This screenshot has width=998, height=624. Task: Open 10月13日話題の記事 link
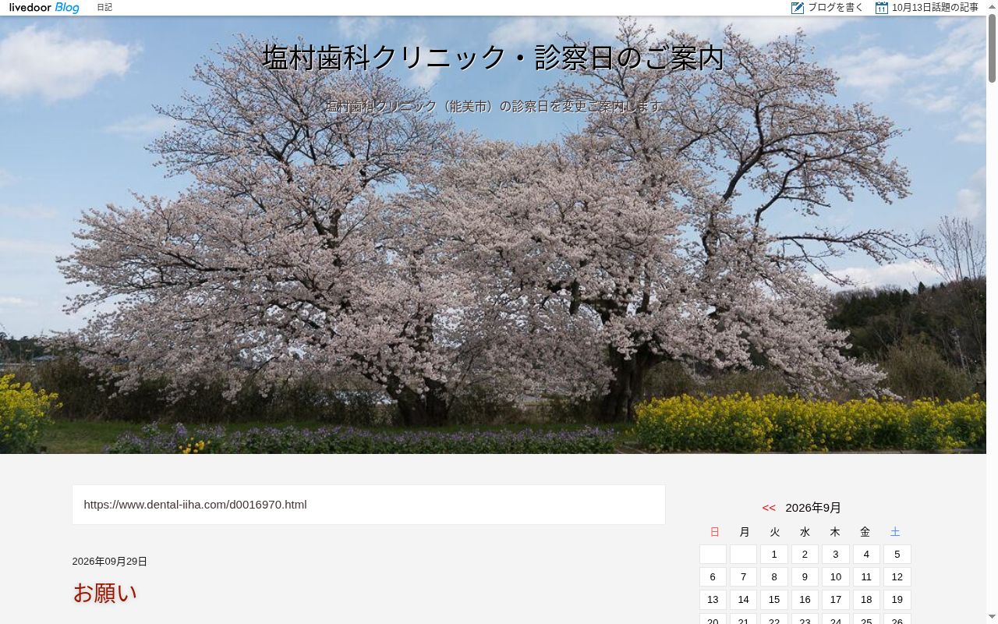point(935,8)
